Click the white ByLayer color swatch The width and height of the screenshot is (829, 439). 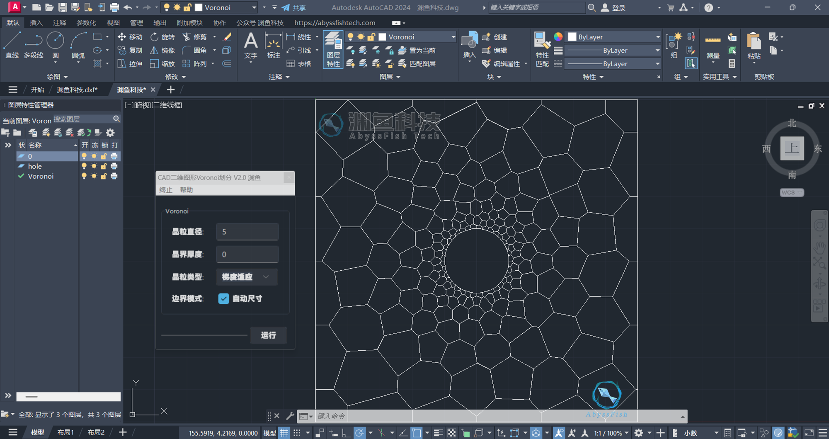coord(572,37)
